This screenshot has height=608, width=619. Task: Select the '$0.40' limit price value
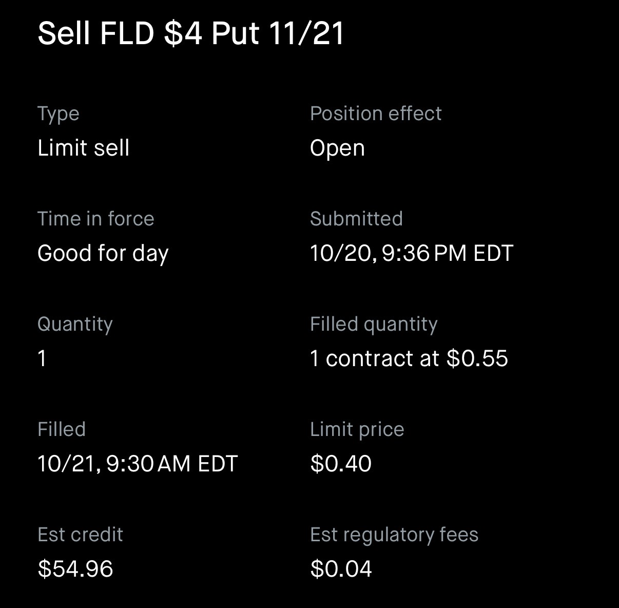click(341, 464)
